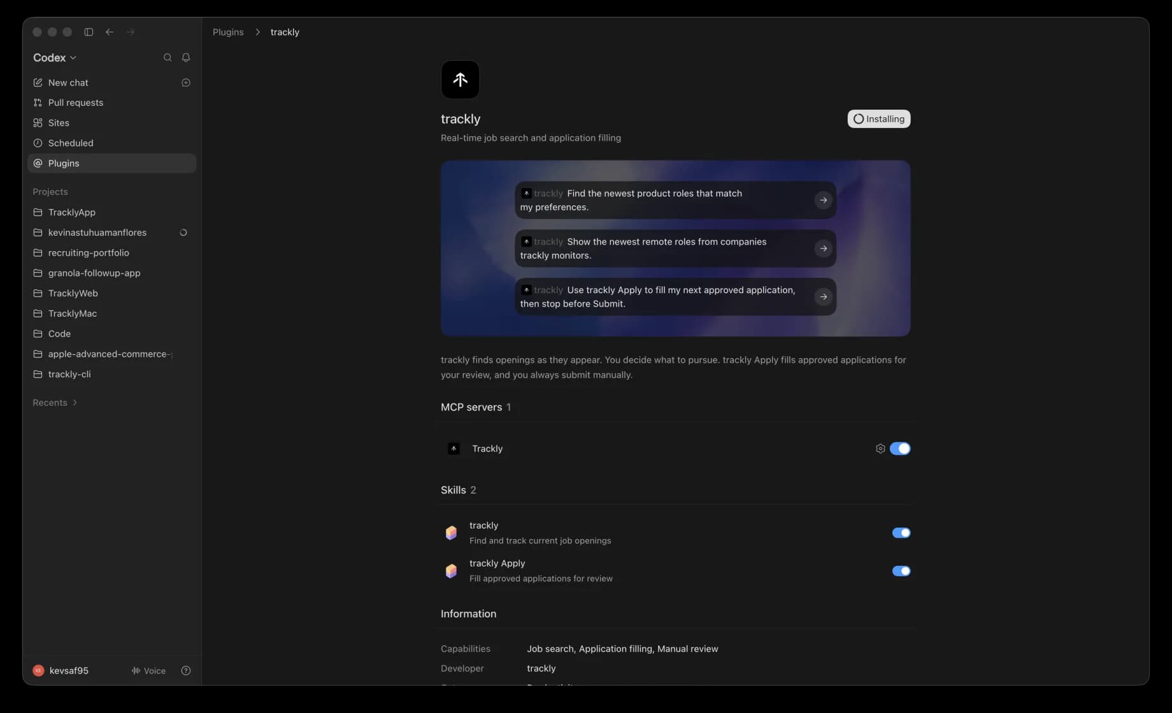Click the trackly-cli folder icon
This screenshot has height=713, width=1172.
click(x=38, y=374)
